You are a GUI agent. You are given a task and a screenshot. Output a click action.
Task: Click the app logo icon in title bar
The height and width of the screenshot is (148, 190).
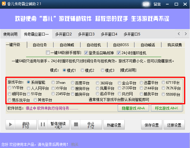4,4
